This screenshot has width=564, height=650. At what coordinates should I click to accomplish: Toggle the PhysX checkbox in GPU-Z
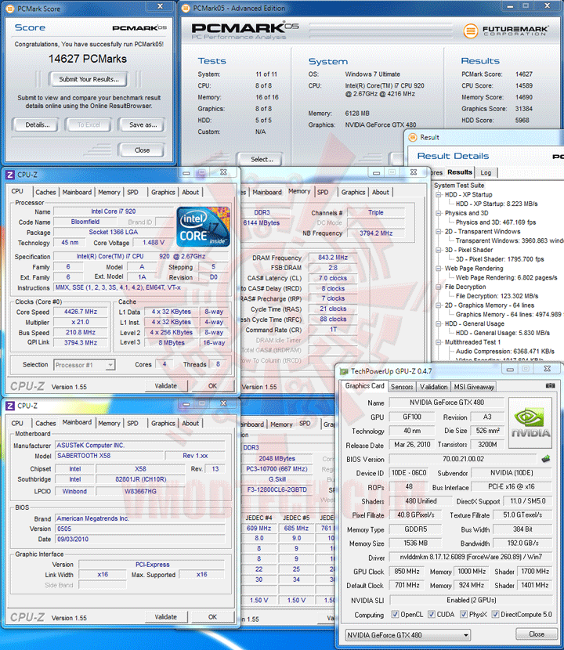[x=464, y=614]
